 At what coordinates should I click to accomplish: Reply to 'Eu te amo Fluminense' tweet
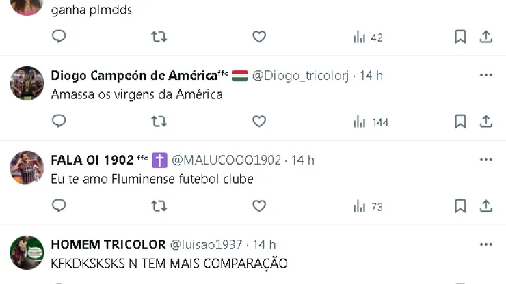(59, 205)
